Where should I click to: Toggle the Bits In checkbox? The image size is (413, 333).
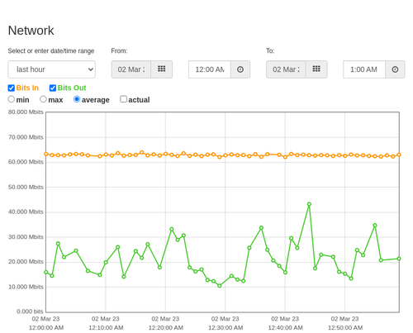pos(12,88)
